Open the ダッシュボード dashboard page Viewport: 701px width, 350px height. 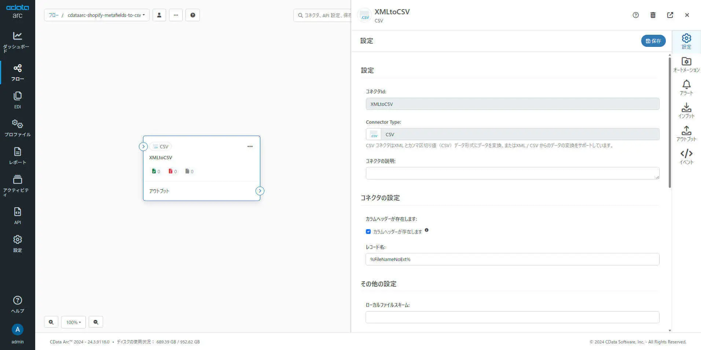(x=17, y=42)
